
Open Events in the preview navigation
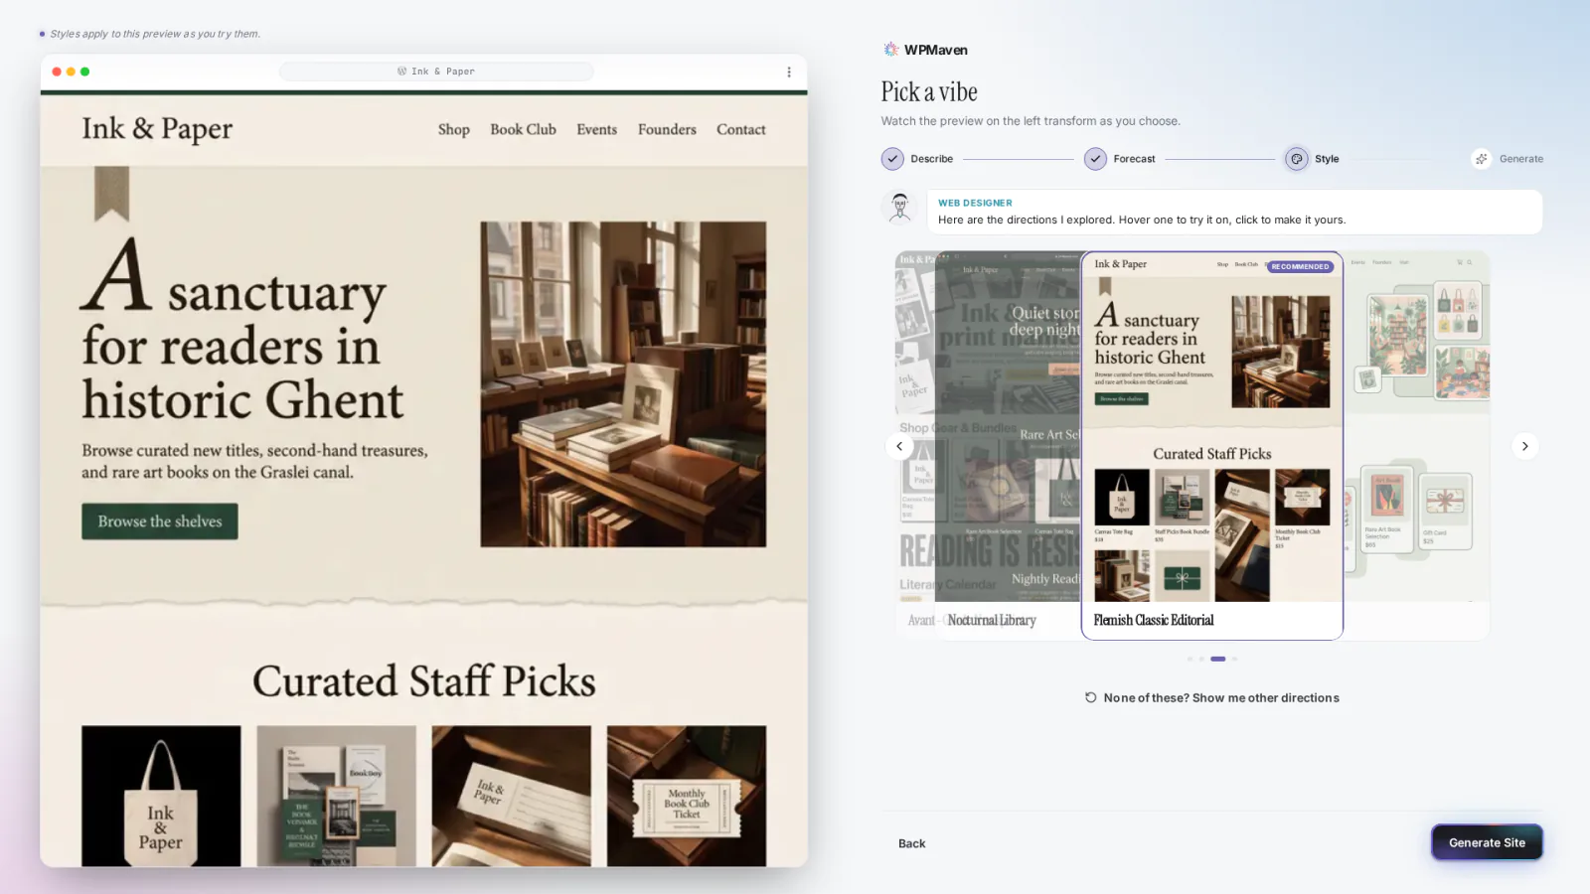point(596,129)
